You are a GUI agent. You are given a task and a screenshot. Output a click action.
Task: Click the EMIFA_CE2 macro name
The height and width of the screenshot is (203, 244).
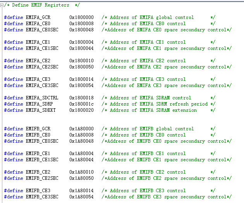38,61
